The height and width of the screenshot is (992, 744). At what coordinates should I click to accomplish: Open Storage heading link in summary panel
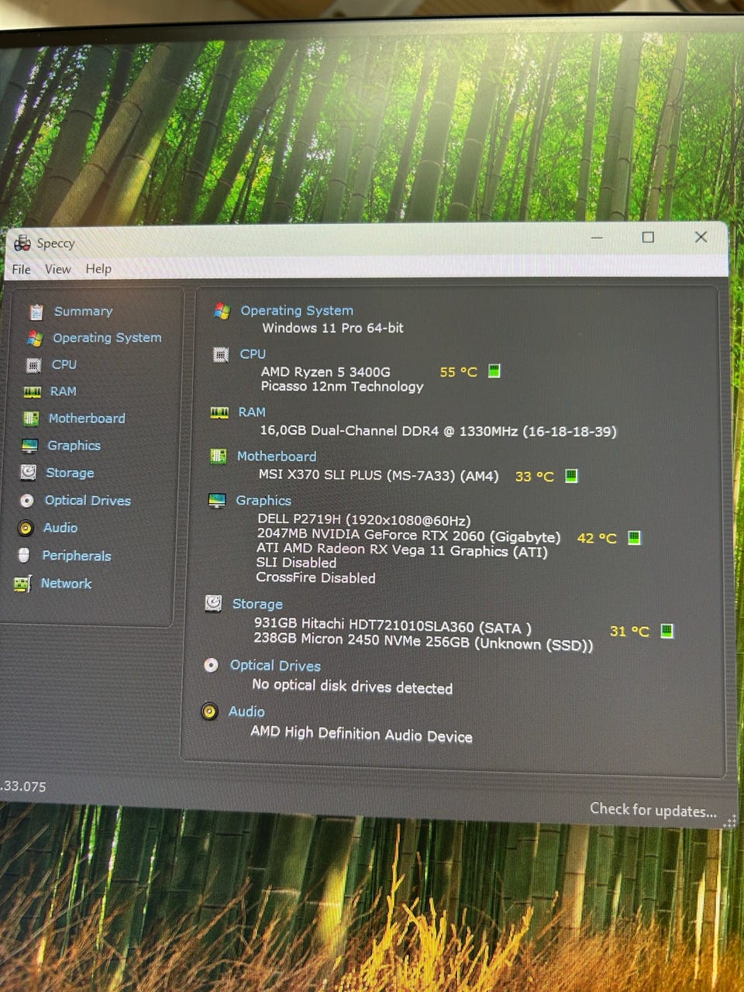click(257, 604)
